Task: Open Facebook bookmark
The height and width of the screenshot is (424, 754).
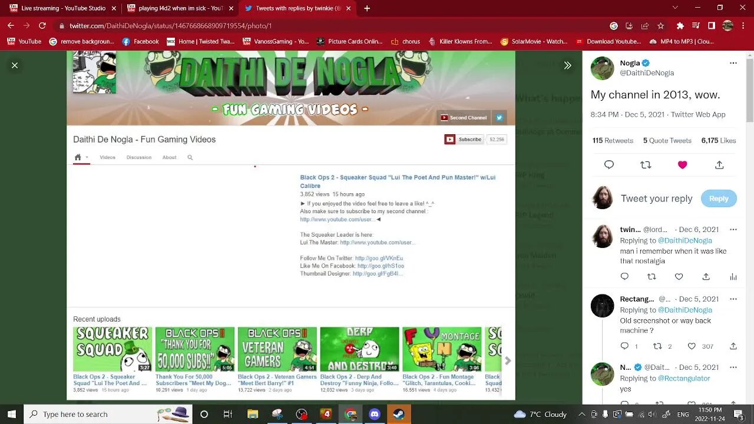Action: (x=140, y=42)
